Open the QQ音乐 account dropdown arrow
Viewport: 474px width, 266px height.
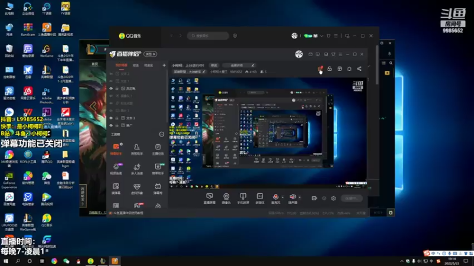click(x=321, y=36)
